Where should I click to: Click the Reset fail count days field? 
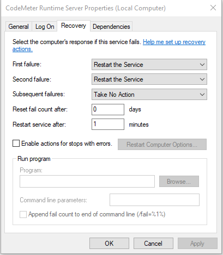click(108, 109)
